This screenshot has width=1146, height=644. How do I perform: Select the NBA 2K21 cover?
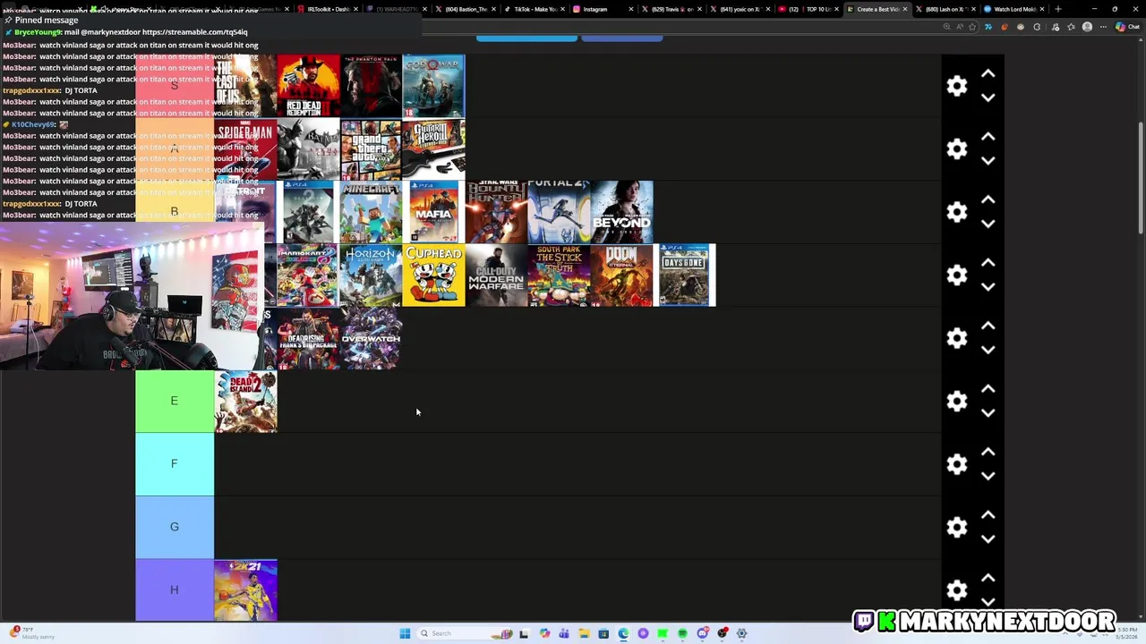(x=246, y=590)
